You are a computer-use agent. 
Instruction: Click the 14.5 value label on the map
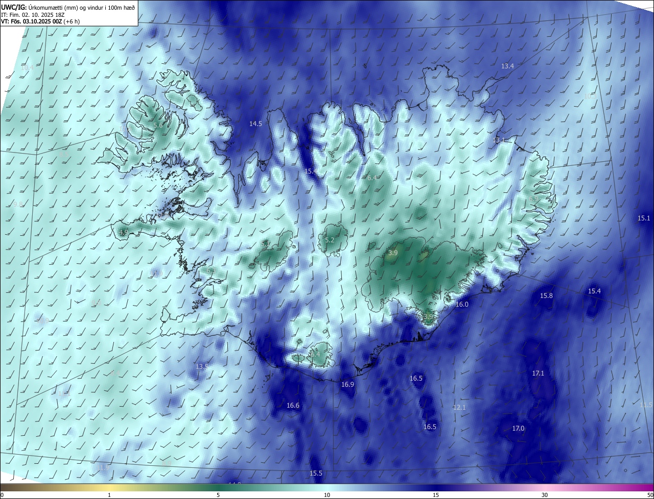[x=255, y=123]
